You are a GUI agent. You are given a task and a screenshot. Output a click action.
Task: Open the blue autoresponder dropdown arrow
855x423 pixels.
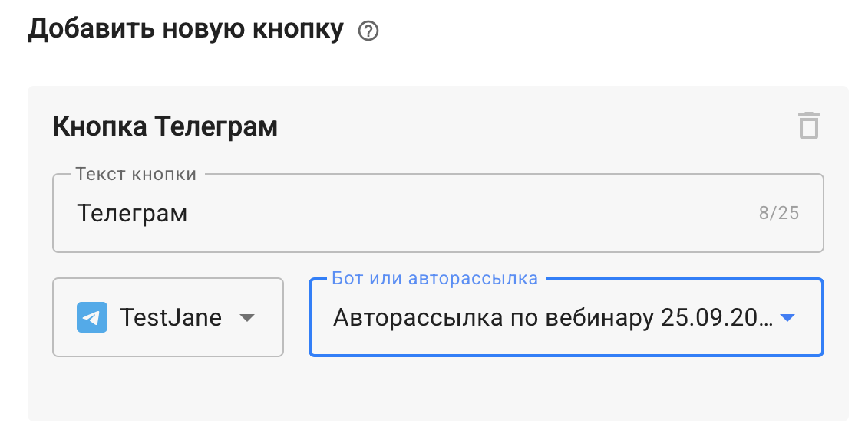[x=787, y=318]
